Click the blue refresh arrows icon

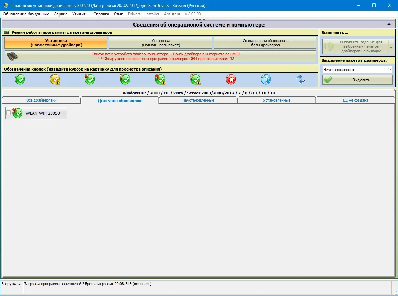[301, 80]
